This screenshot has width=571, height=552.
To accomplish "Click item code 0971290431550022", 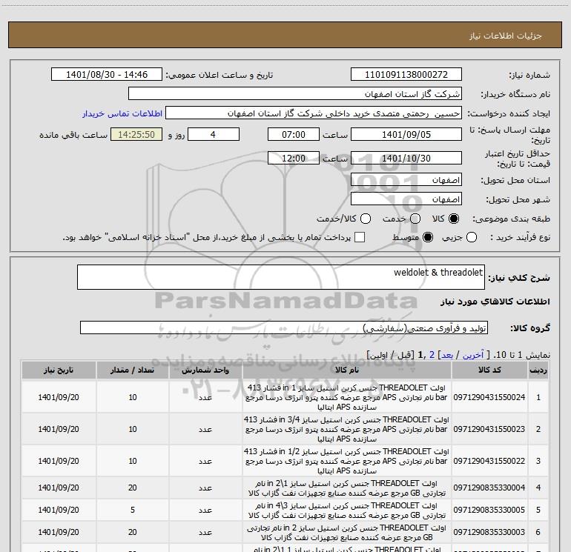I will 489,461.
